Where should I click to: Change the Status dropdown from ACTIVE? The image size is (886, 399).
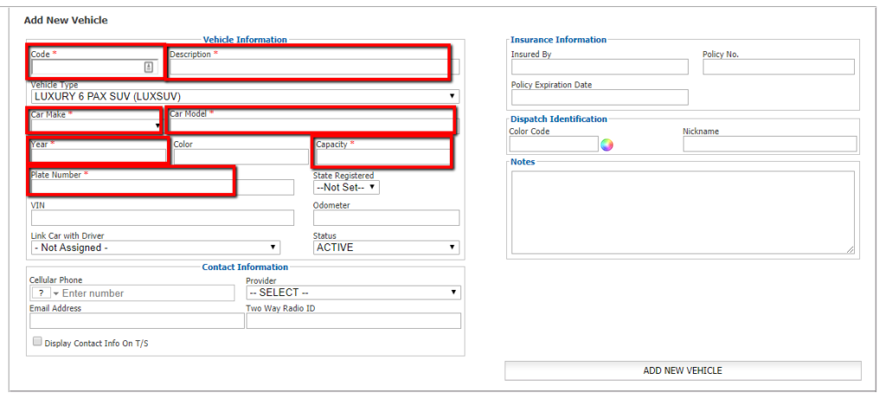click(x=386, y=248)
